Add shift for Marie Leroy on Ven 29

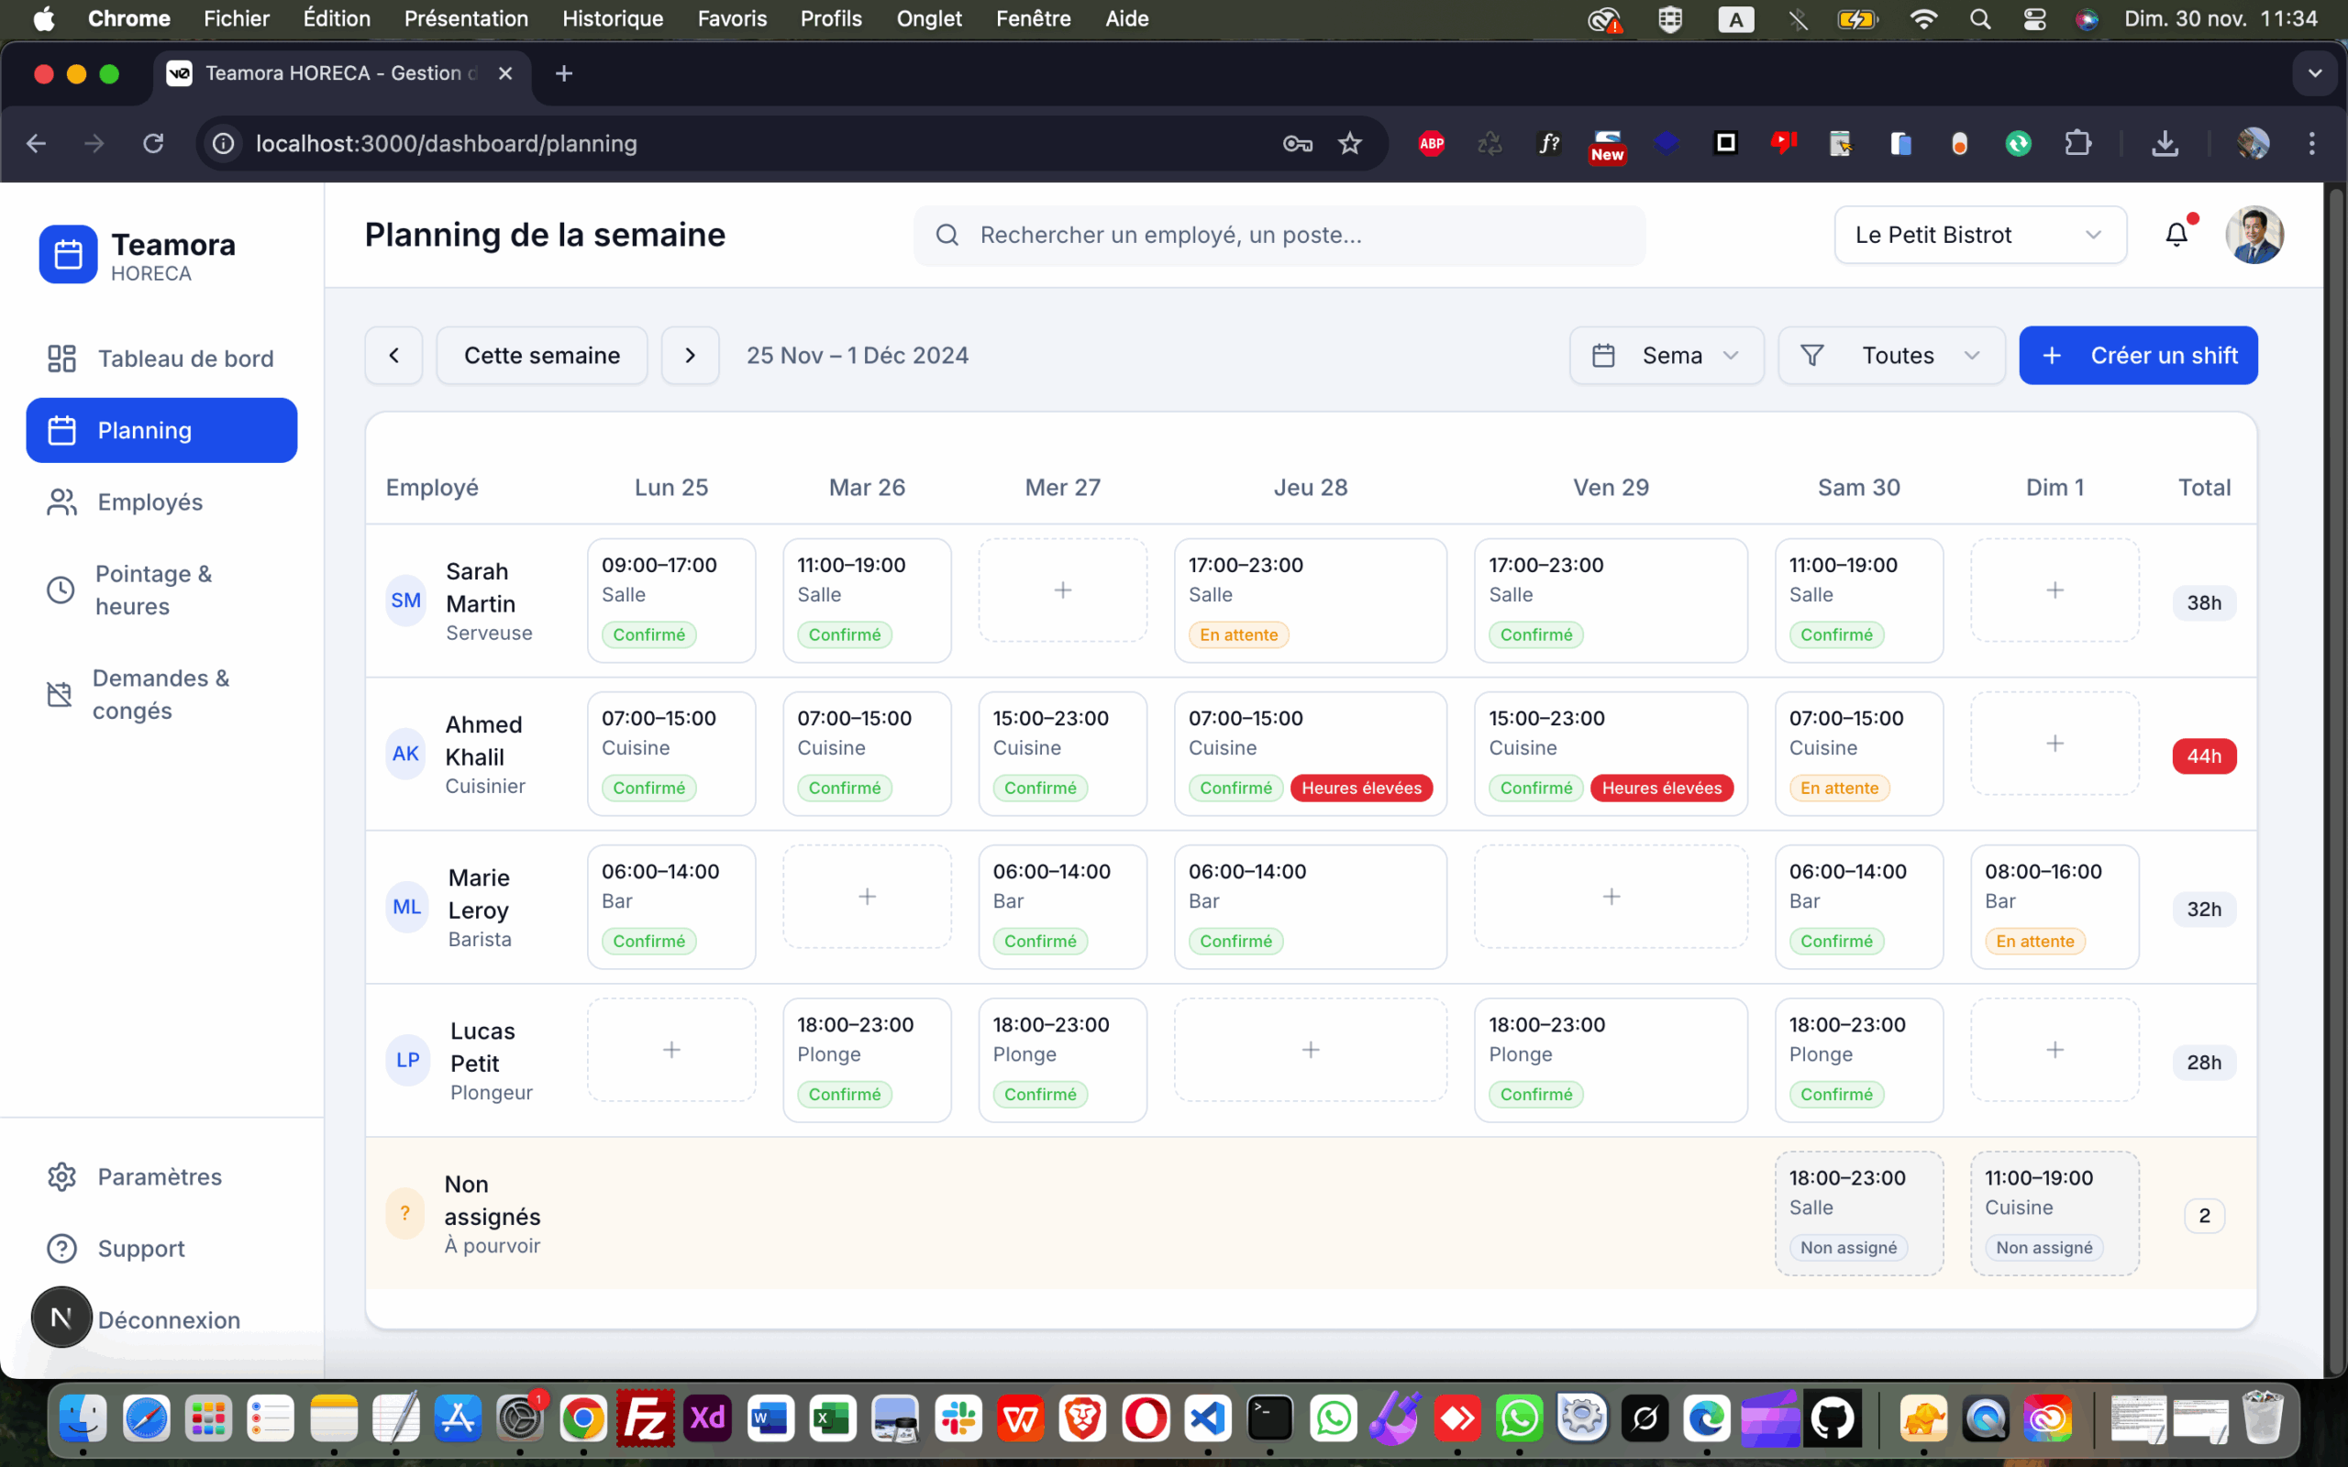(1611, 897)
